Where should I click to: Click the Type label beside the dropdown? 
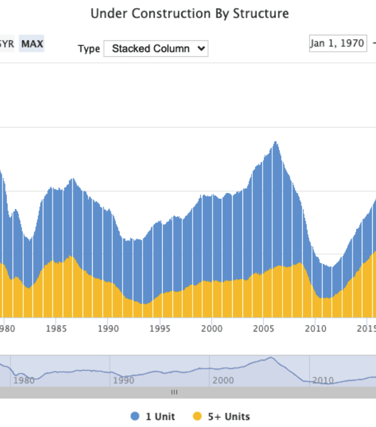coord(89,49)
